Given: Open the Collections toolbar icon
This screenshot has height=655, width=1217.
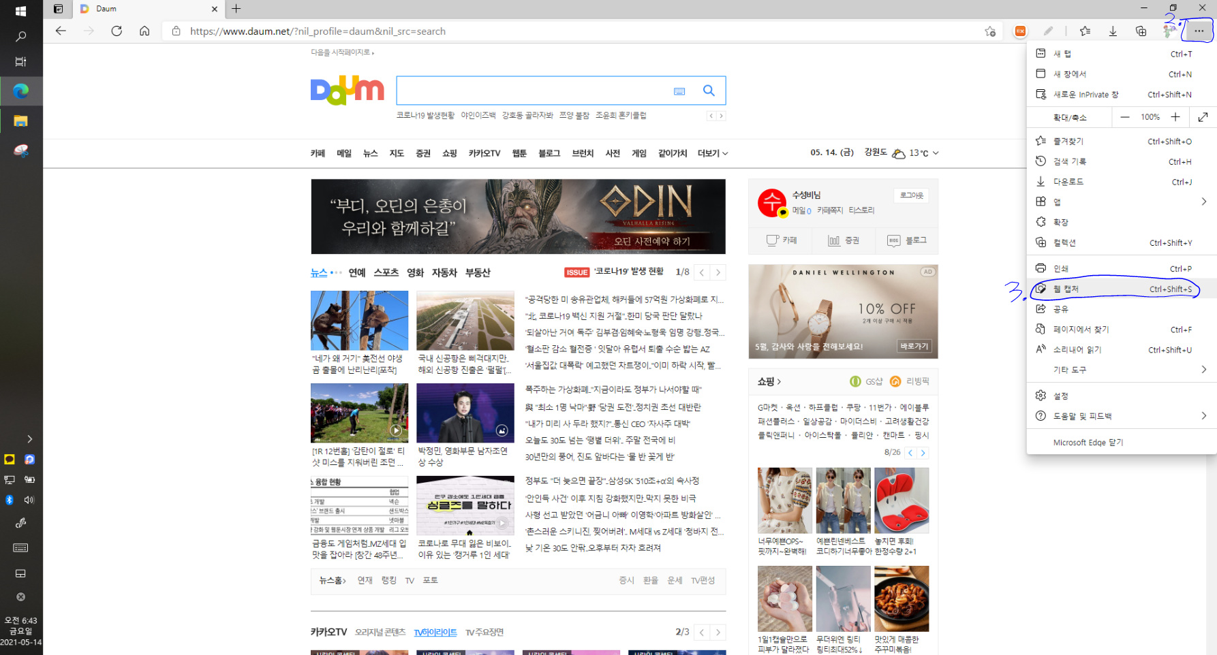Looking at the screenshot, I should [1141, 31].
